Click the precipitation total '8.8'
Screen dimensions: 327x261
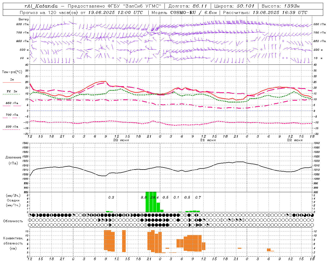(144, 197)
